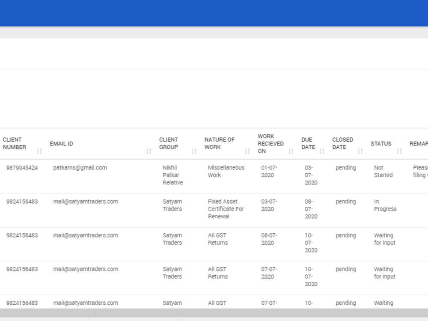
Task: Sort by Client Group column icon
Action: tap(194, 151)
